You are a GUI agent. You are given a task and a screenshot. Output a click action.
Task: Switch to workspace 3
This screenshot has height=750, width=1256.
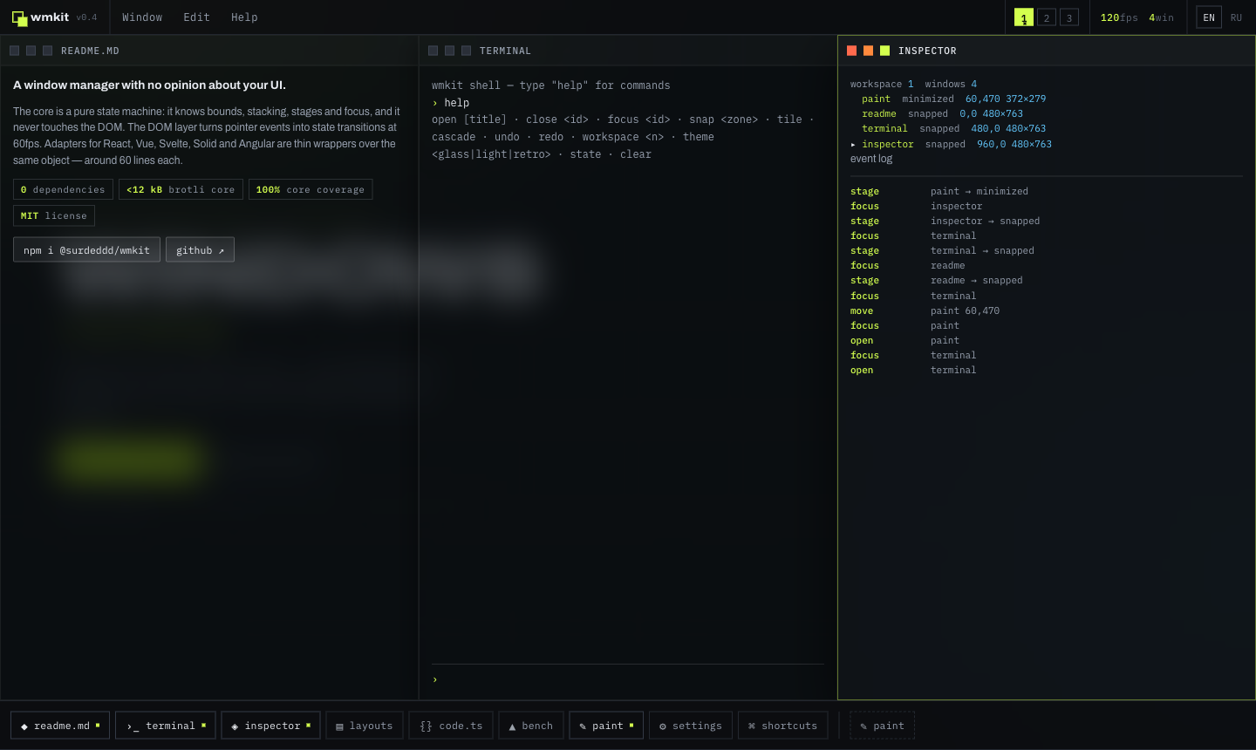[1069, 17]
